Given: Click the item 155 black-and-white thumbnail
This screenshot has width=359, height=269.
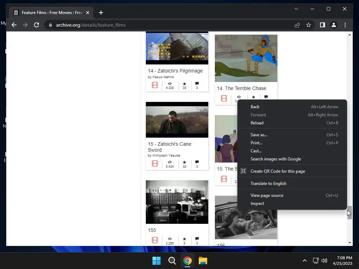Looking at the screenshot, I should click(177, 202).
